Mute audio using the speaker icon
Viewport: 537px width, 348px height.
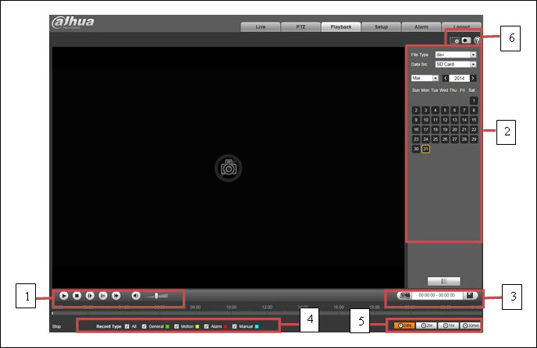tap(136, 296)
